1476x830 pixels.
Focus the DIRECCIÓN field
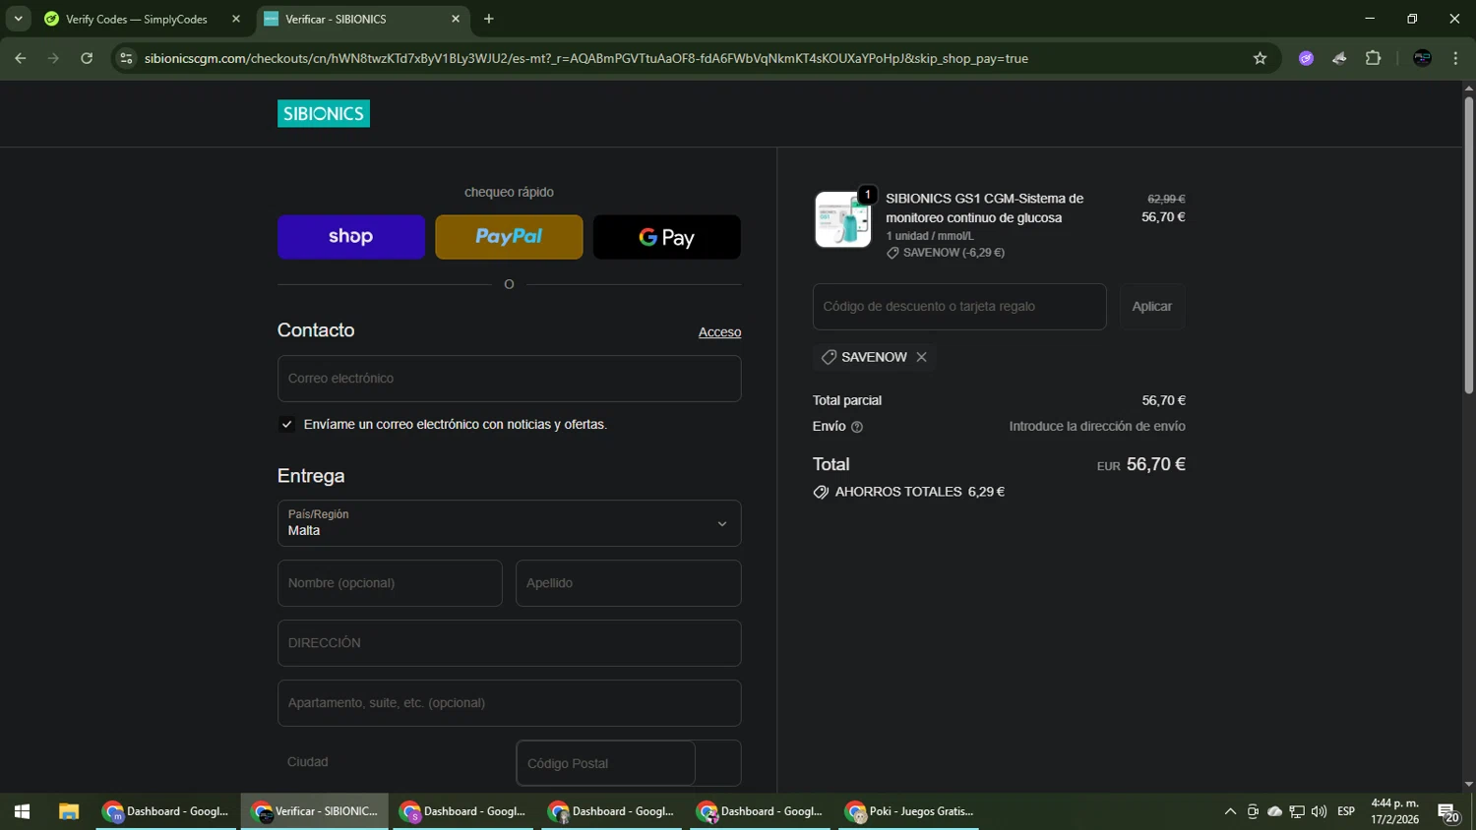coord(510,643)
